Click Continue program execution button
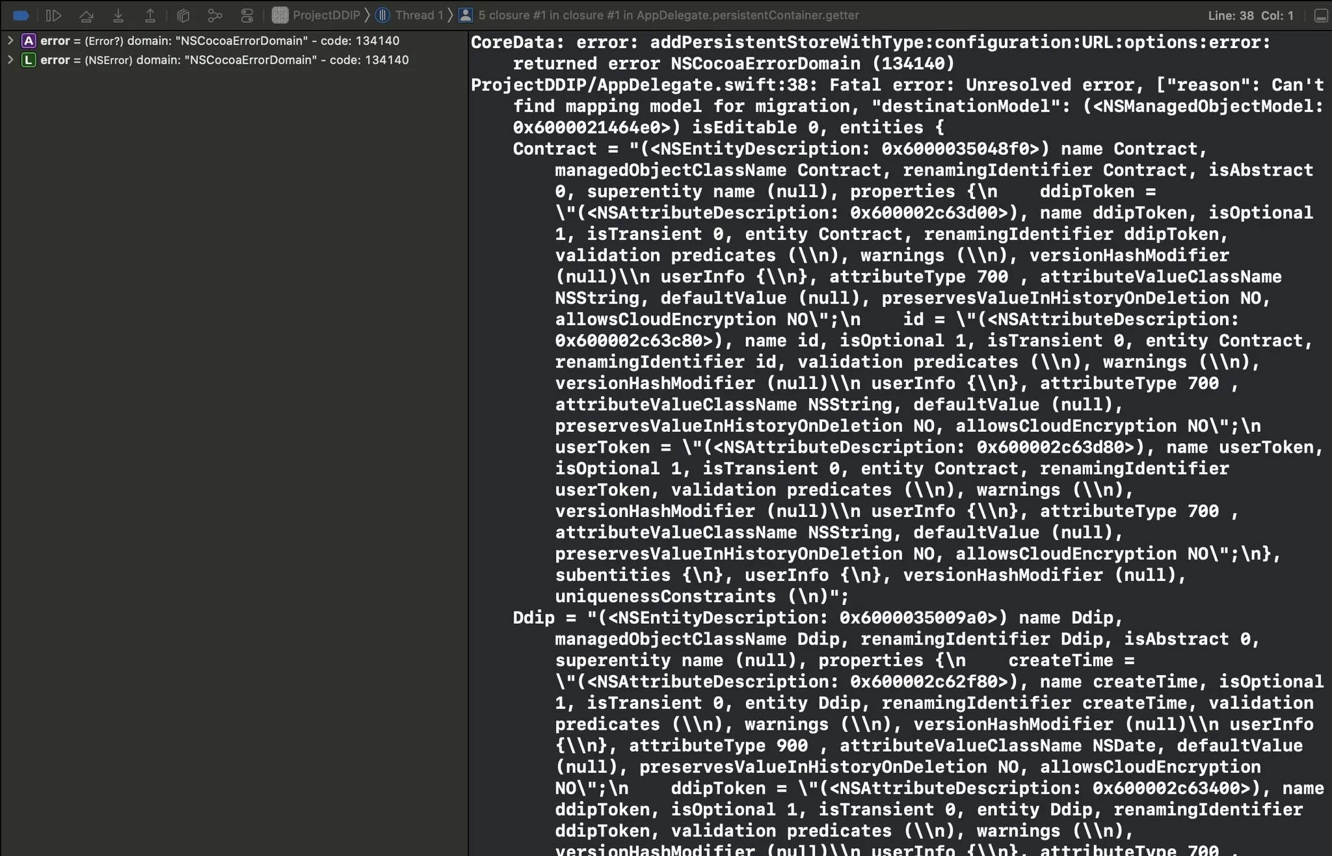 click(54, 15)
